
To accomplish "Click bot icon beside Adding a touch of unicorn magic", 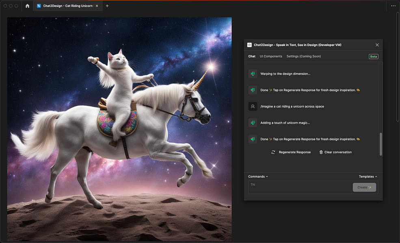I will click(x=253, y=123).
